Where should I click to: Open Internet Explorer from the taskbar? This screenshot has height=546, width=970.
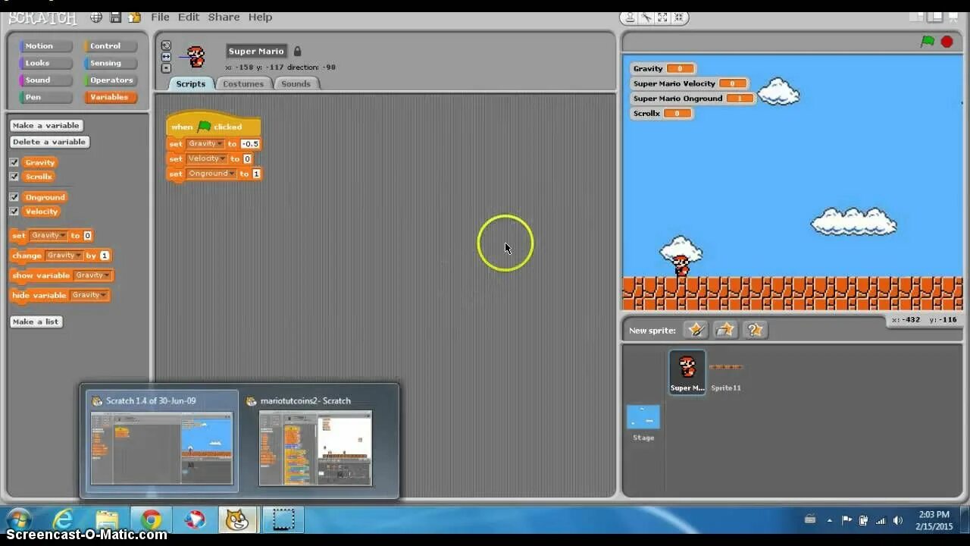pyautogui.click(x=64, y=520)
